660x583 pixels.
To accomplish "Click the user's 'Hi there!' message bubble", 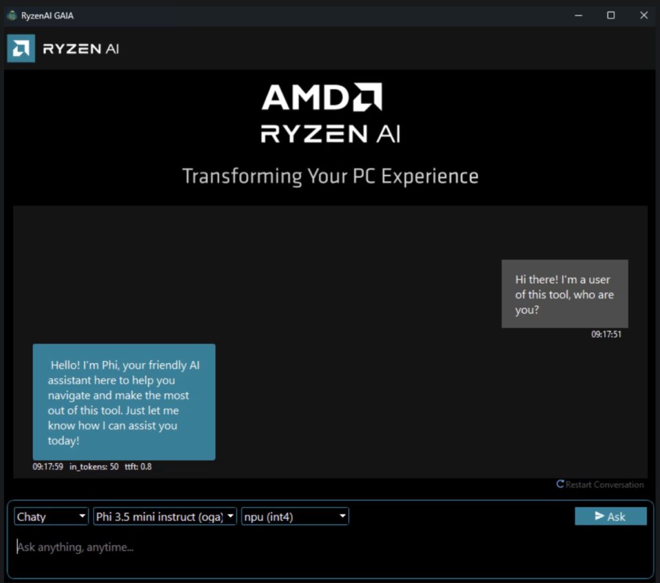I will pyautogui.click(x=565, y=294).
